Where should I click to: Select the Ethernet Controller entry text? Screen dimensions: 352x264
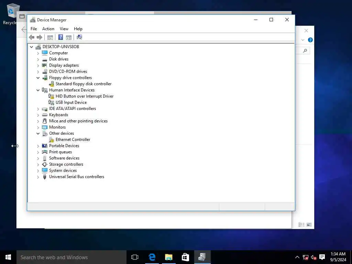click(73, 140)
